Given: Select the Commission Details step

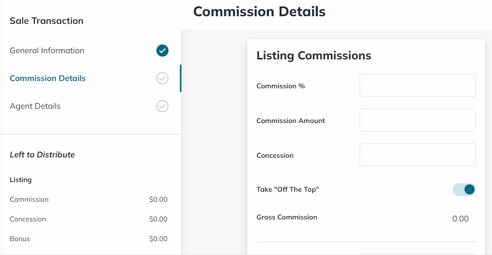Looking at the screenshot, I should pyautogui.click(x=47, y=78).
